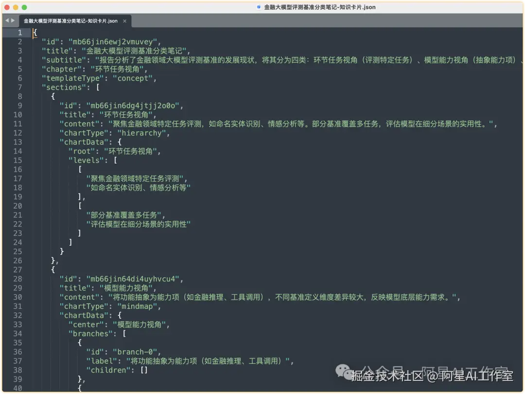
Task: Click line number 27 in the gutter
Action: click(18, 269)
